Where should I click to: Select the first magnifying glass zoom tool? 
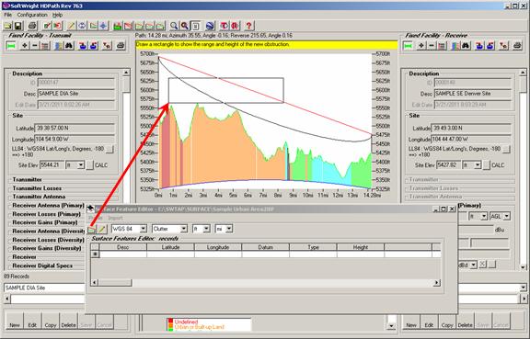coord(174,26)
